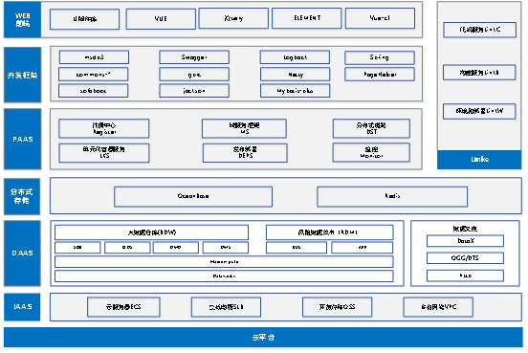This screenshot has height=353, width=528.
Task: Select the Swagger framework box
Action: 194,57
